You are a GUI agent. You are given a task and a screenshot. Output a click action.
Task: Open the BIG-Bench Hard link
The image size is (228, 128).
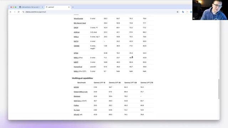[80, 23]
